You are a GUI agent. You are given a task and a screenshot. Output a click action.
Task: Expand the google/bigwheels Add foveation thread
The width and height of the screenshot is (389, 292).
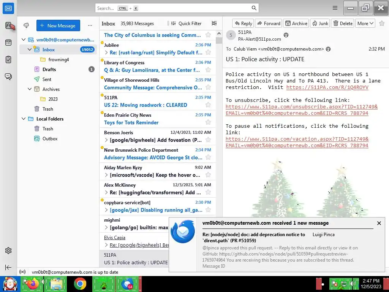tap(106, 140)
